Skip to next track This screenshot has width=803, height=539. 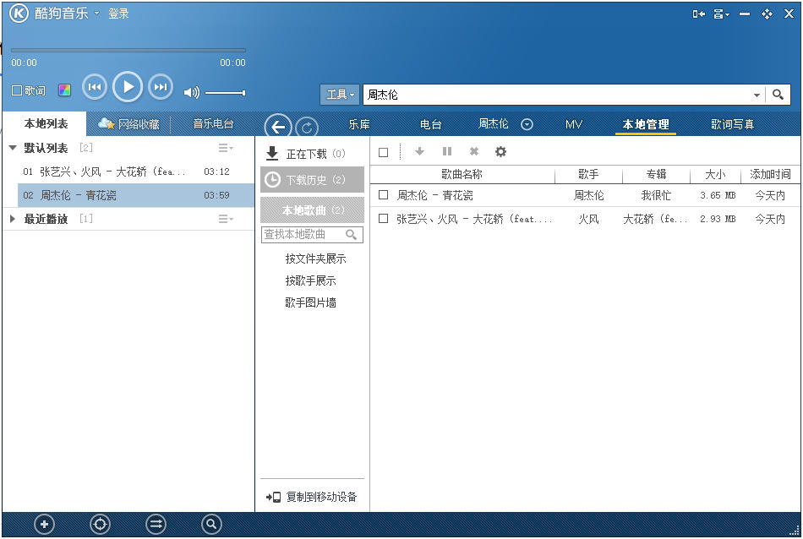pyautogui.click(x=161, y=87)
